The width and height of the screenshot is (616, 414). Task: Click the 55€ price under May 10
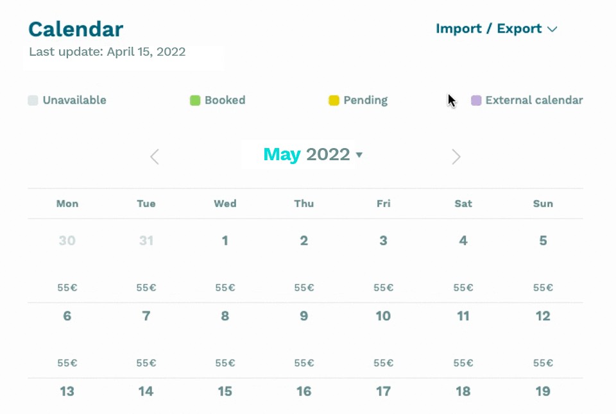click(x=383, y=363)
